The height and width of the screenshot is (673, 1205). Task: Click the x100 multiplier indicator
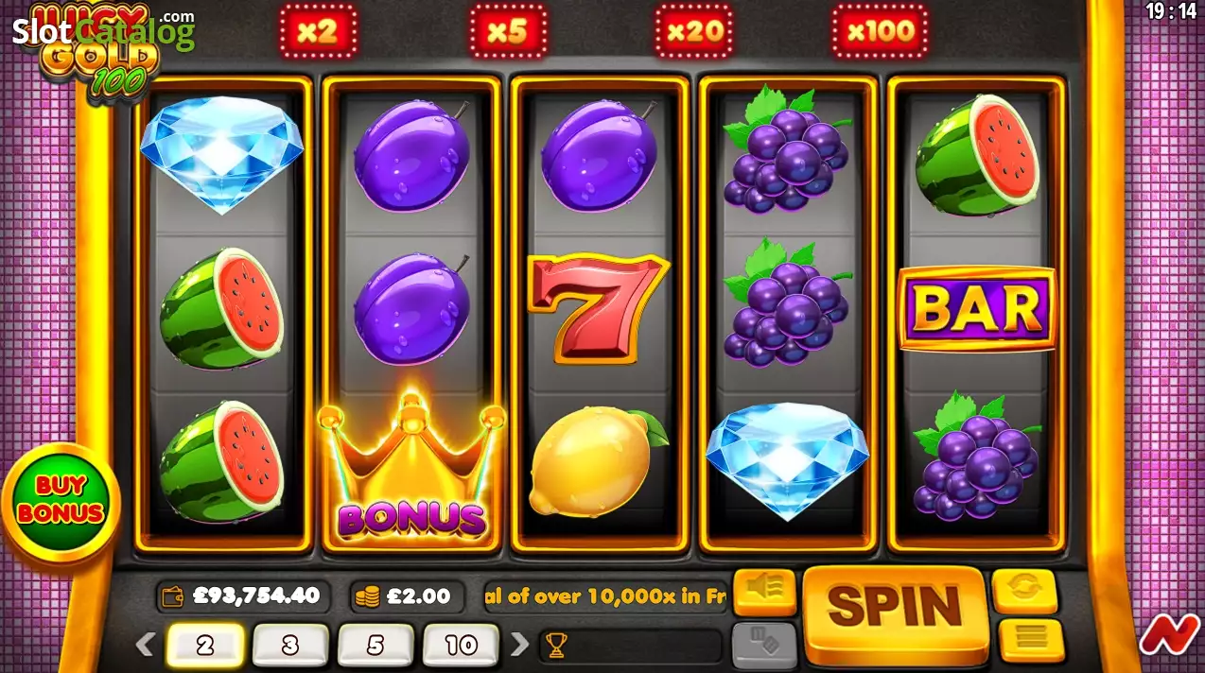[x=880, y=32]
